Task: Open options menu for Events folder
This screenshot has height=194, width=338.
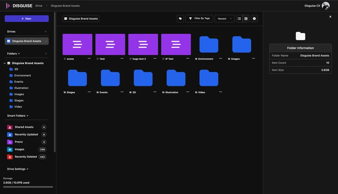Action: click(122, 92)
